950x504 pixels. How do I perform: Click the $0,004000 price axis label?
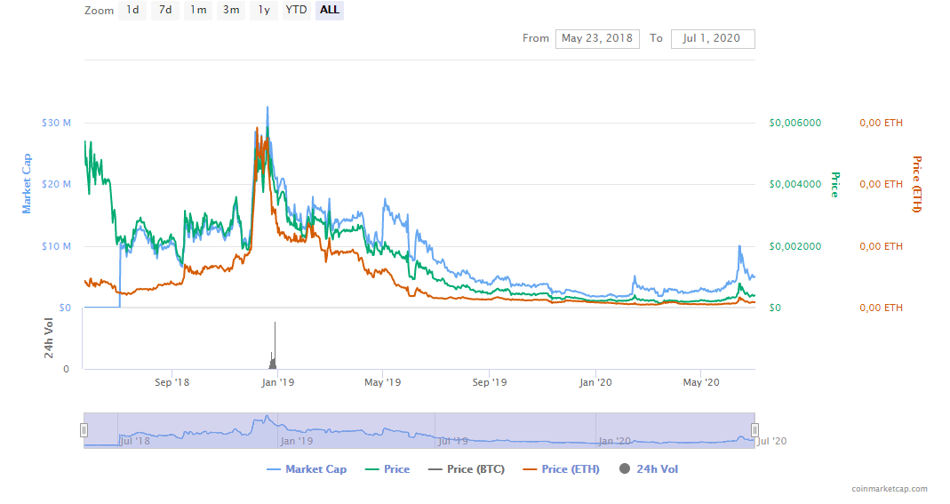point(795,184)
